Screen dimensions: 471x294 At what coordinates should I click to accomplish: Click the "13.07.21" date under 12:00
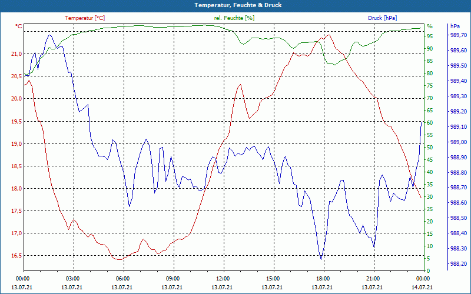point(222,288)
